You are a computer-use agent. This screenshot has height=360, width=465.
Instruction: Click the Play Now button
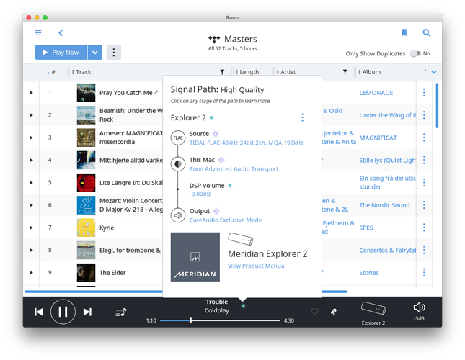tap(61, 53)
